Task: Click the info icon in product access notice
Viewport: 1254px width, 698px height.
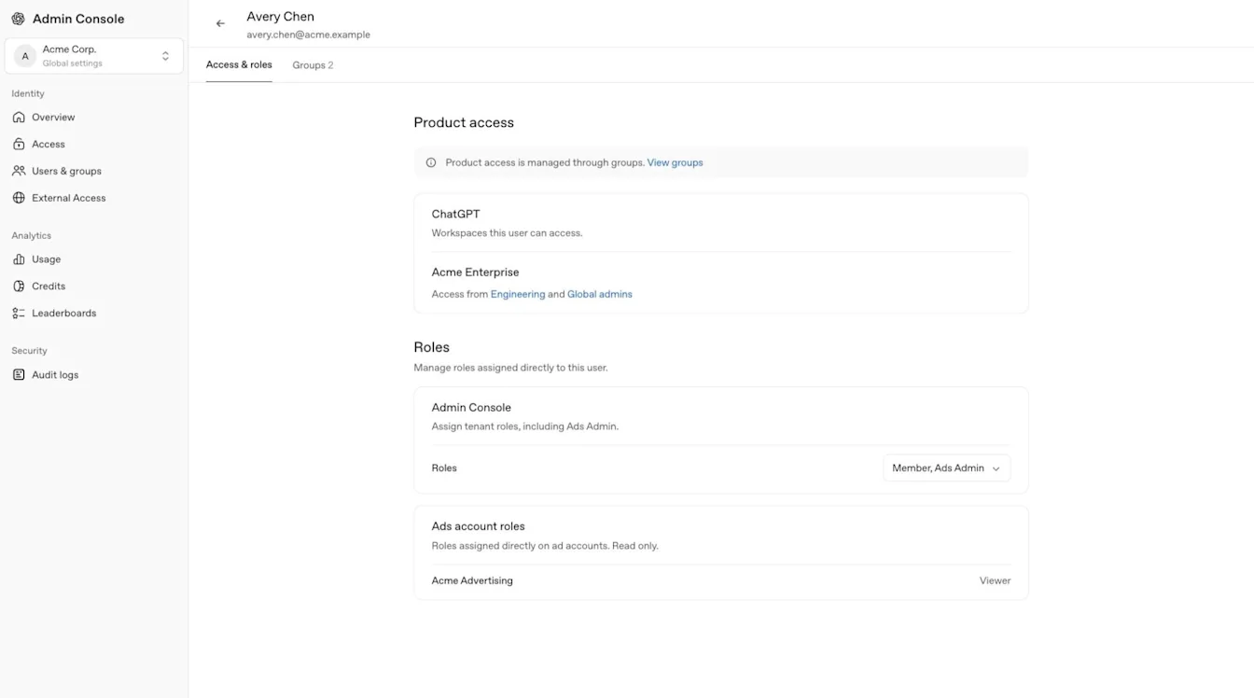Action: click(431, 162)
